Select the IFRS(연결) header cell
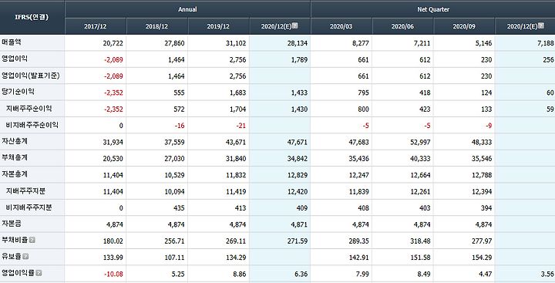The image size is (555, 283). coord(32,17)
